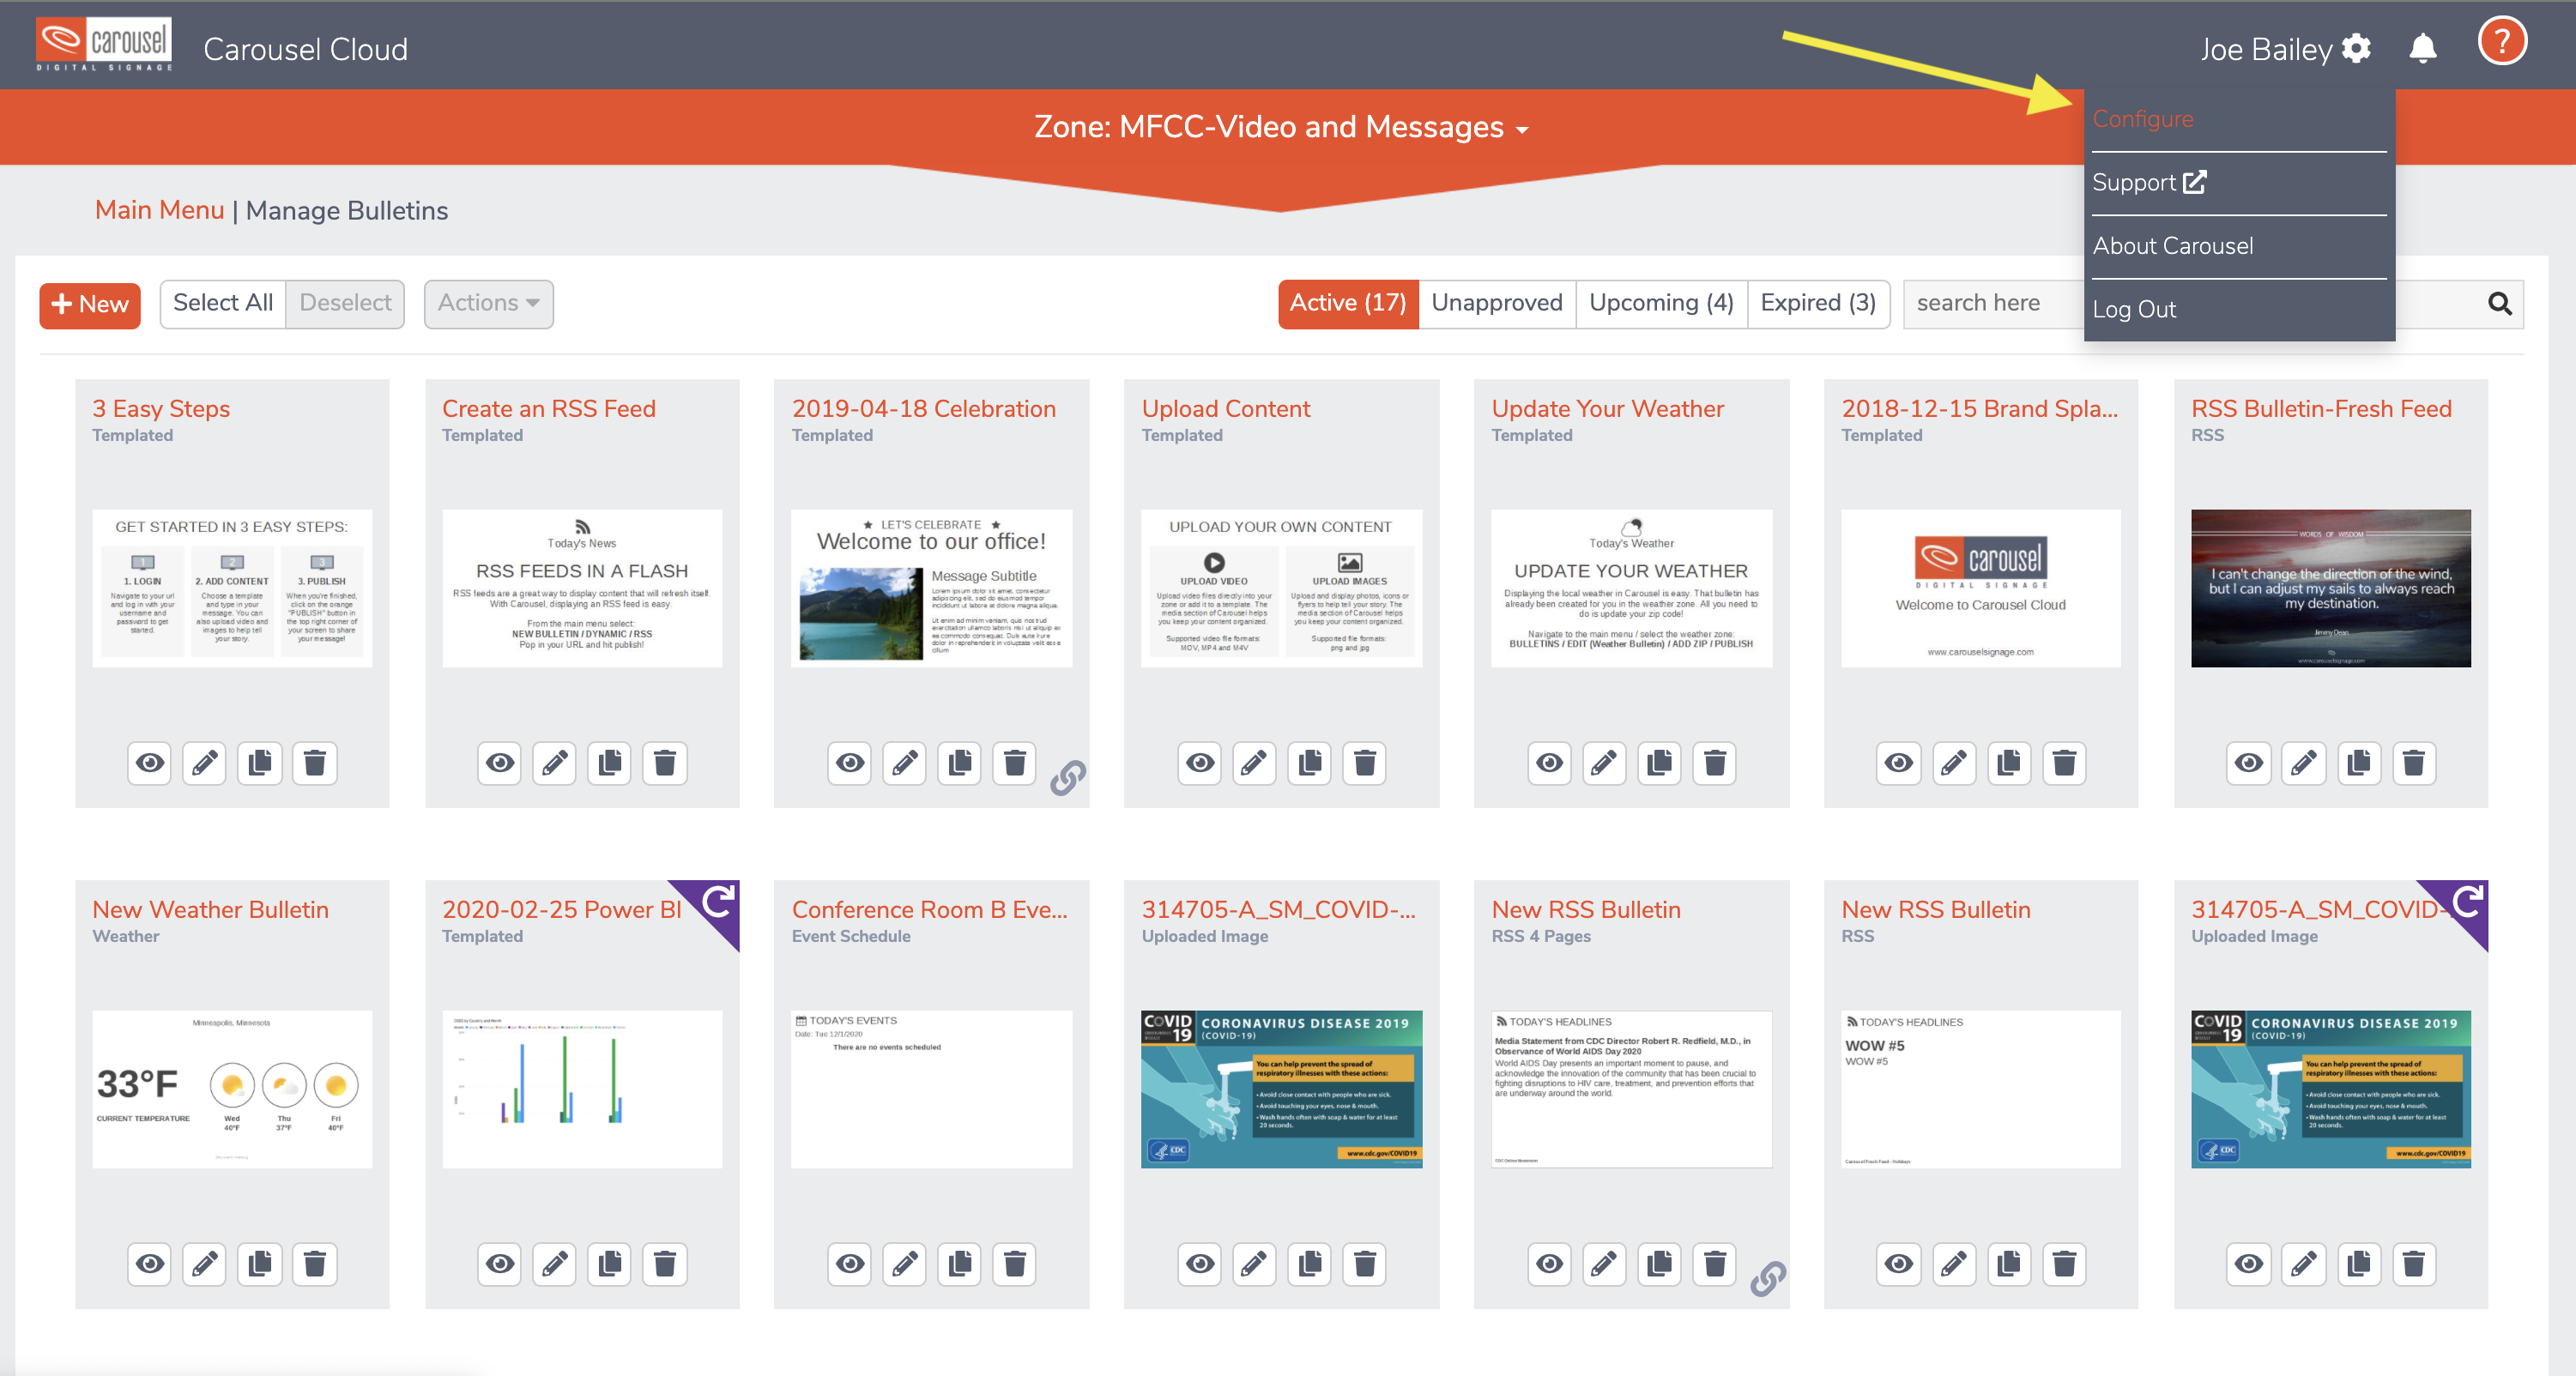This screenshot has width=2576, height=1376.
Task: Edit the Create an RSS Feed bulletin
Action: coord(555,763)
